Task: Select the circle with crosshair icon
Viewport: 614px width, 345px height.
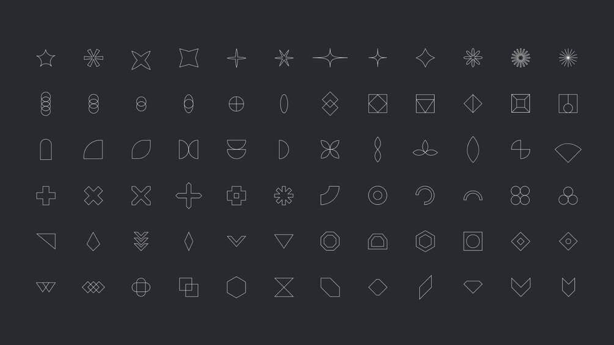Action: pyautogui.click(x=236, y=104)
